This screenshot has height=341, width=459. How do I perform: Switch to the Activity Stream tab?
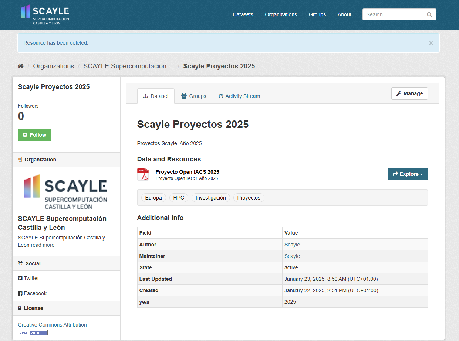click(239, 96)
